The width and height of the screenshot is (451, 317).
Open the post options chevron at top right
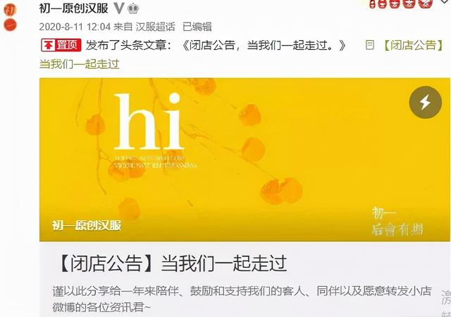tap(445, 1)
